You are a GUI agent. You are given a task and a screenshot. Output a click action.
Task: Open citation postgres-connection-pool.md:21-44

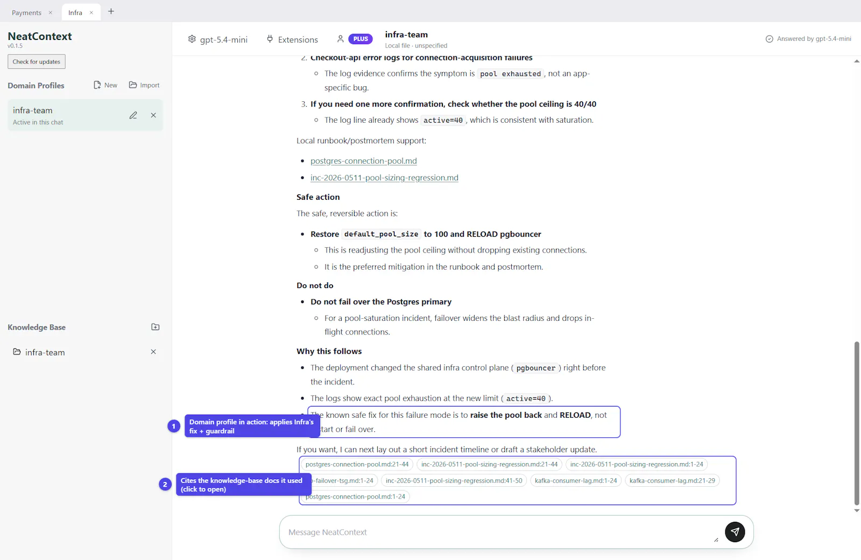tap(357, 464)
